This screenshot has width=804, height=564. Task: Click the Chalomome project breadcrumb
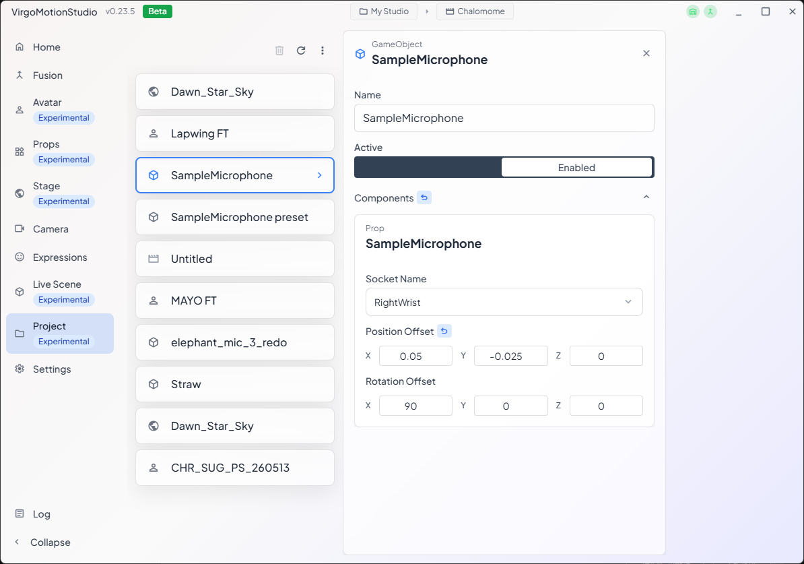pyautogui.click(x=475, y=11)
